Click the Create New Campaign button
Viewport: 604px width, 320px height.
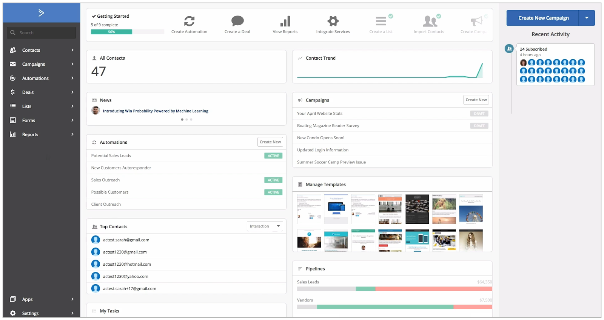coord(542,18)
